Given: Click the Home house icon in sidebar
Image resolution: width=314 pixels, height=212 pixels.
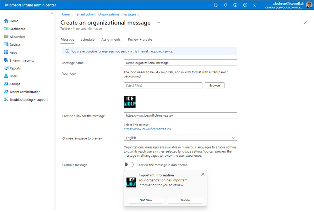Looking at the screenshot, I should coord(6,21).
